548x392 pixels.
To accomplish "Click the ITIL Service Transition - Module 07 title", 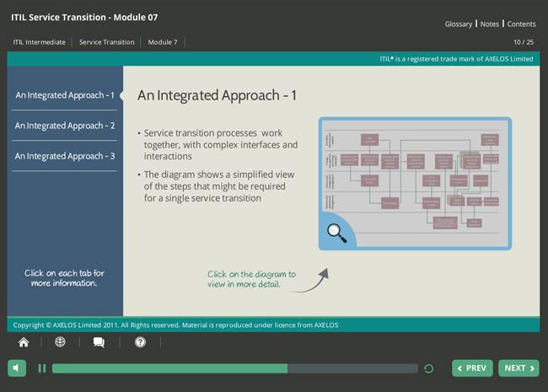I will pyautogui.click(x=84, y=17).
